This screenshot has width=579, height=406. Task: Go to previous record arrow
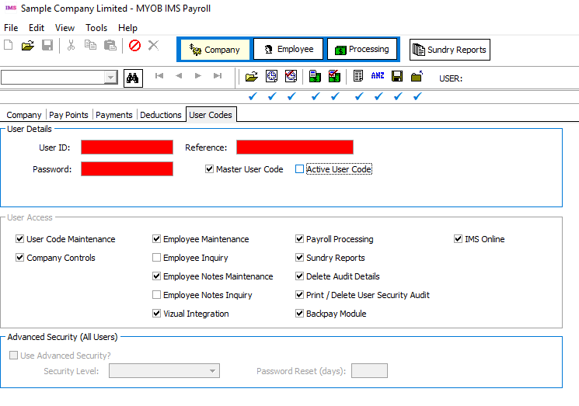point(179,75)
